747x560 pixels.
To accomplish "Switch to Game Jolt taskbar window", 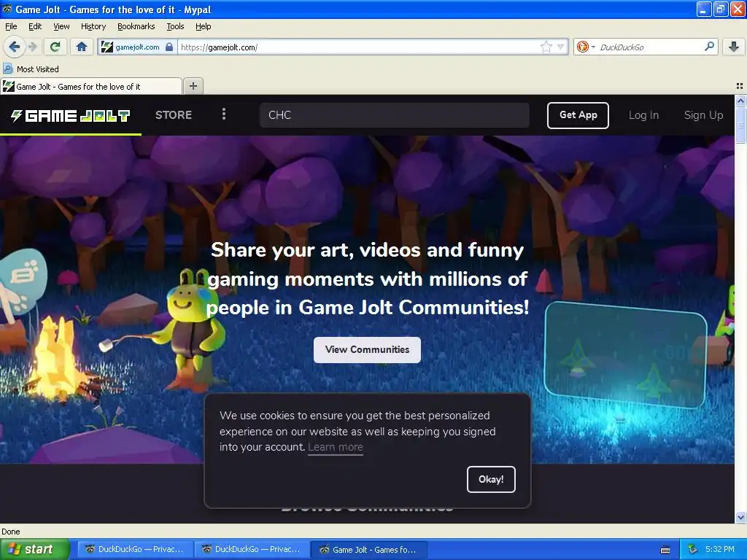I will [369, 549].
